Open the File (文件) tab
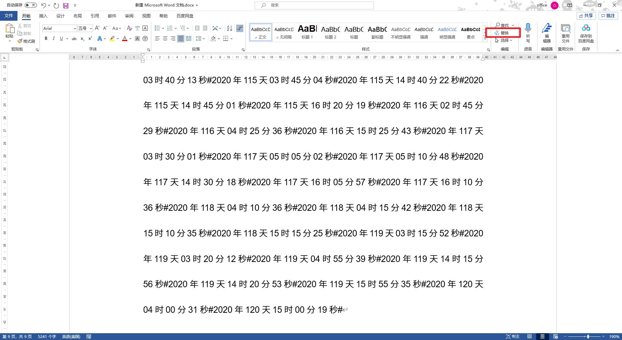Viewport: 622px width, 340px height. pyautogui.click(x=9, y=16)
